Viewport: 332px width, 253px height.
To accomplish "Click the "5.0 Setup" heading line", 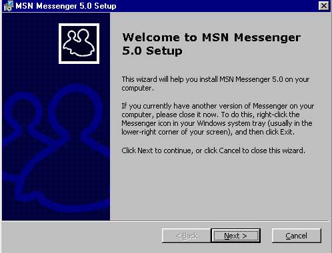I will click(x=152, y=51).
